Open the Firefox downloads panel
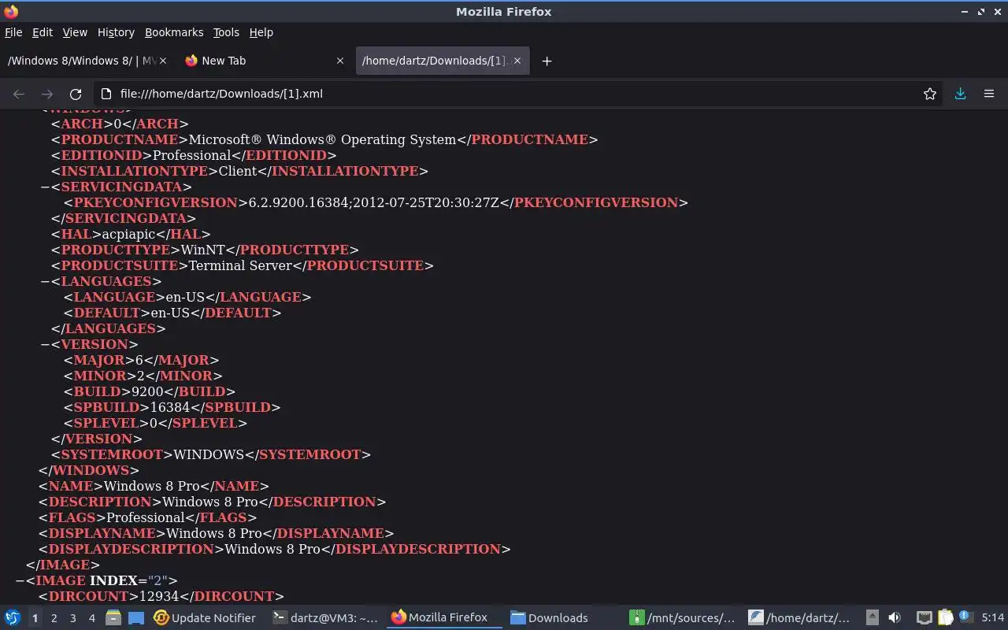This screenshot has height=630, width=1008. 960,94
